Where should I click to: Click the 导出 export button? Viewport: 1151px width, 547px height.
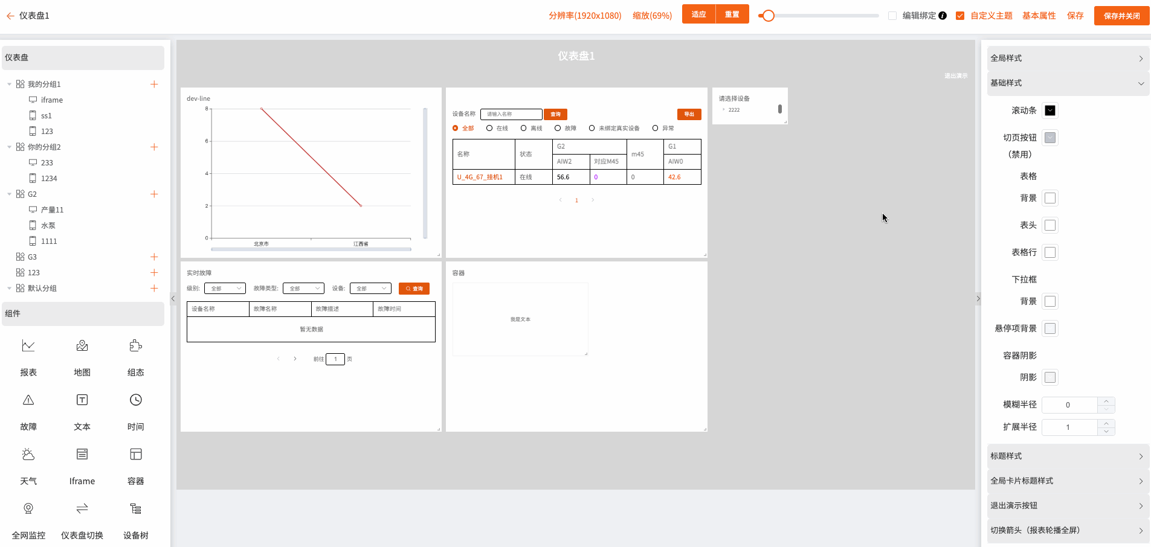tap(689, 114)
